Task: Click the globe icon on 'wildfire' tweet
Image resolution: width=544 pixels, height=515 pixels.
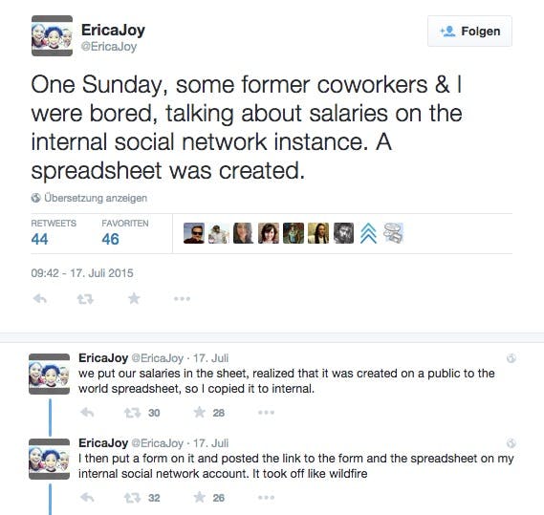Action: [x=511, y=443]
